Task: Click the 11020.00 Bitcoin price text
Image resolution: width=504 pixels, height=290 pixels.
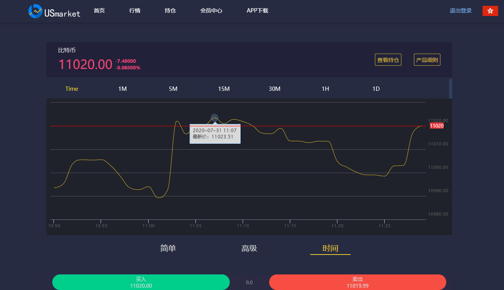Action: pyautogui.click(x=85, y=64)
